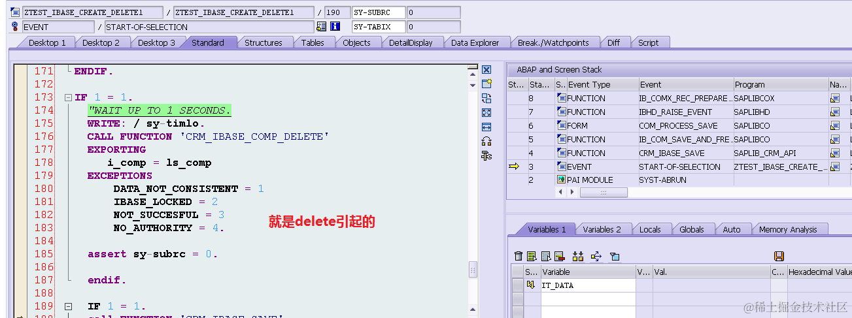Image resolution: width=852 pixels, height=318 pixels.
Task: Click SAPLIB_CRM_API program cell
Action: tap(780, 153)
